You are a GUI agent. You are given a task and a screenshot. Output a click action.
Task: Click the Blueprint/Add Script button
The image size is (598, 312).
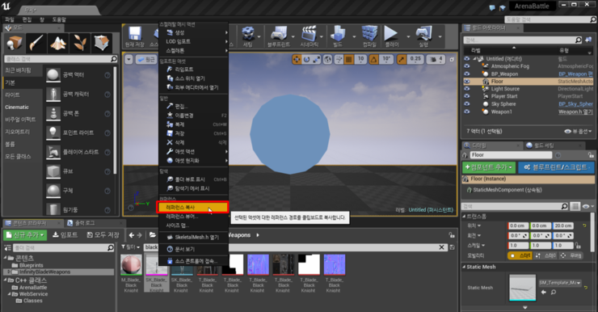tap(556, 167)
